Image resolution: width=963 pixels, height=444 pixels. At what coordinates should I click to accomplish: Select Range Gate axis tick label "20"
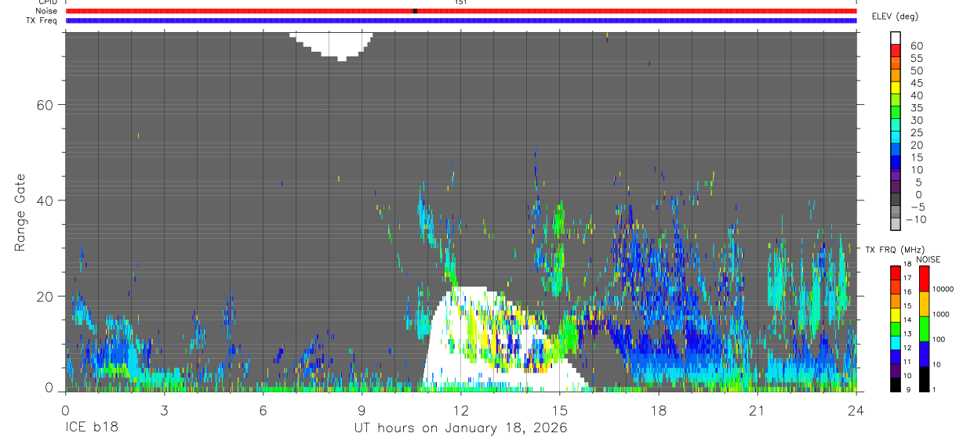(x=45, y=296)
